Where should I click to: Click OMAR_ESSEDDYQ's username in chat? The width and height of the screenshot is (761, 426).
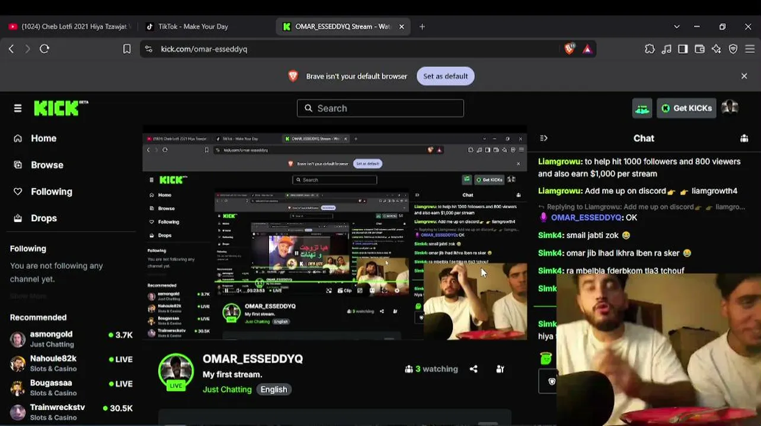(x=586, y=218)
